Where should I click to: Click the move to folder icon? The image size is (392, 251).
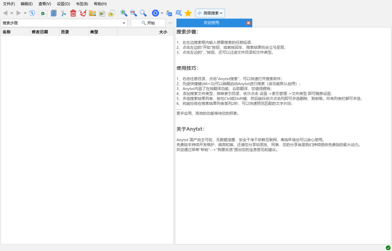(111, 13)
